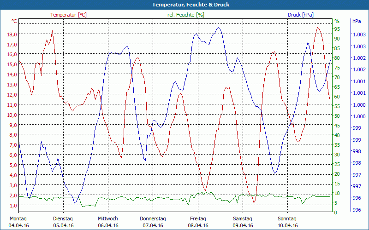Click the green 'rel. Feuchte [%]' legend label

(186, 15)
